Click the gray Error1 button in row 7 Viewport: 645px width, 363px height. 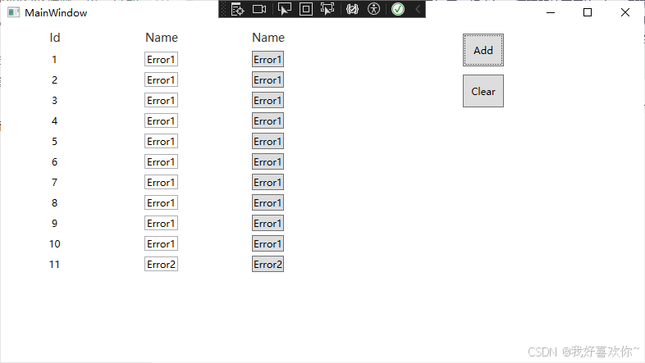point(268,183)
